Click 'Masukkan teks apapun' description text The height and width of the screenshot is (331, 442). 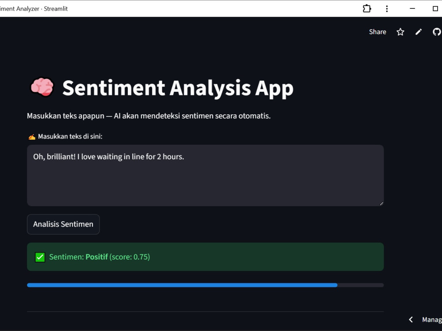coord(65,116)
